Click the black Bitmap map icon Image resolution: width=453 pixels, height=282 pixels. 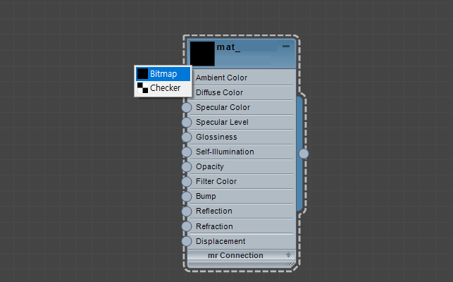(x=142, y=74)
